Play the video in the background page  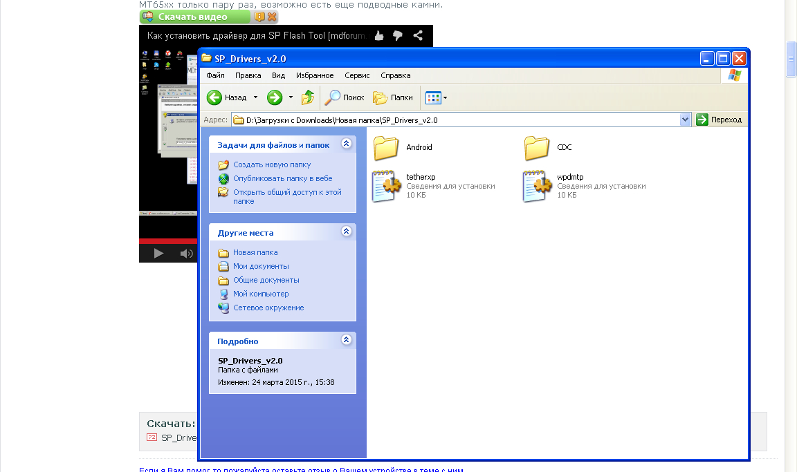158,254
